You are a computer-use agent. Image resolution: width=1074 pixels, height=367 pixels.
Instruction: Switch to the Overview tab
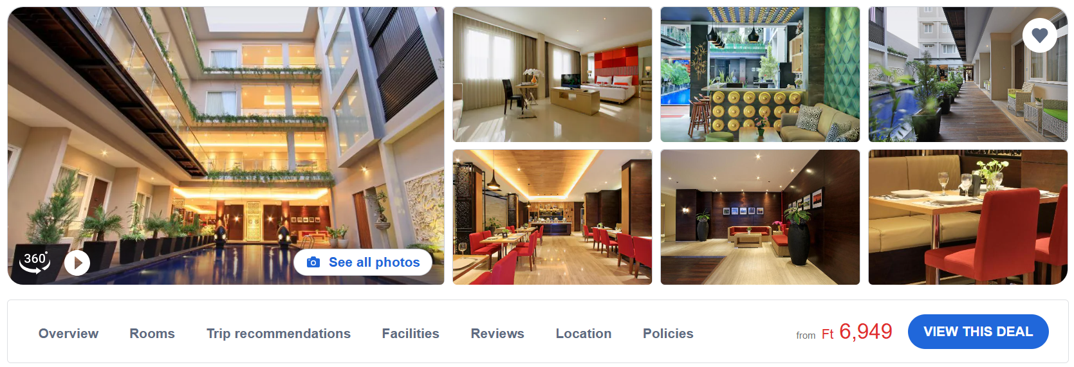pyautogui.click(x=68, y=334)
